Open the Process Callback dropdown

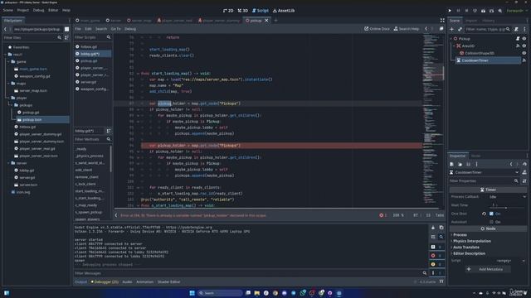click(x=507, y=197)
